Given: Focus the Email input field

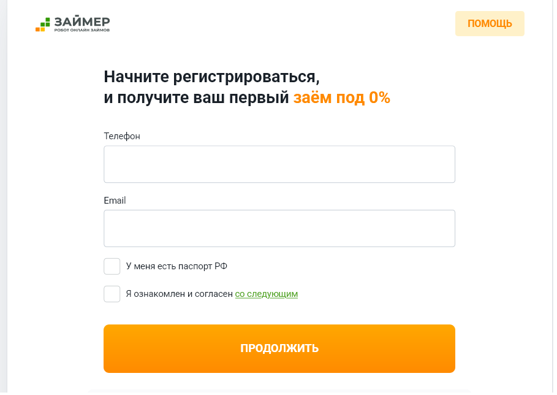Looking at the screenshot, I should 279,228.
